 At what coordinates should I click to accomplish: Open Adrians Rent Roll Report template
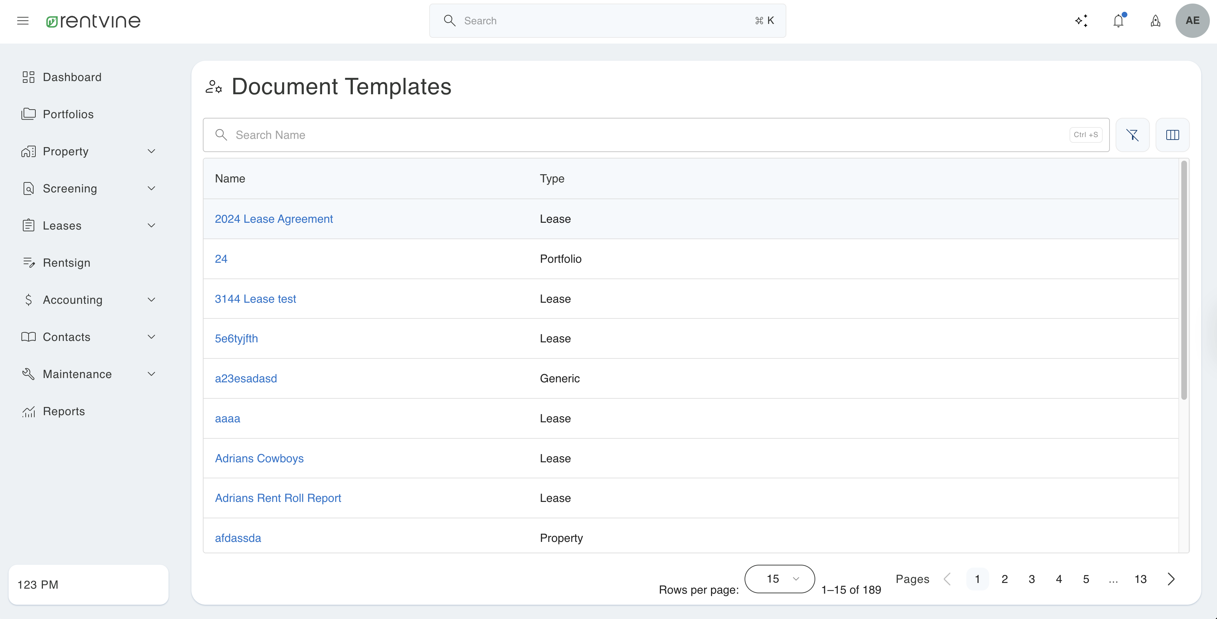278,498
